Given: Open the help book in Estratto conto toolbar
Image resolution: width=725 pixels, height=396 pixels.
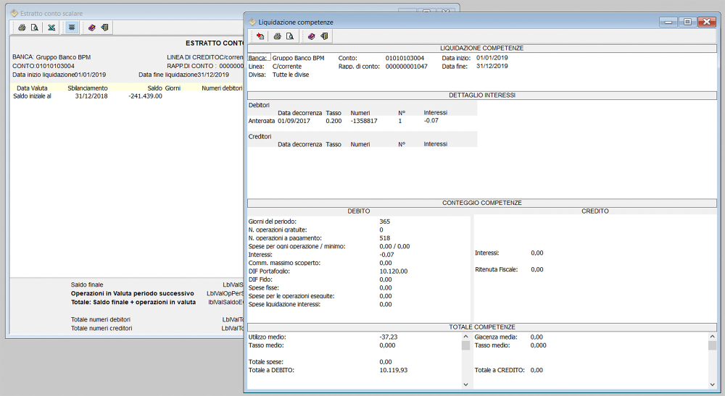Looking at the screenshot, I should pyautogui.click(x=92, y=28).
